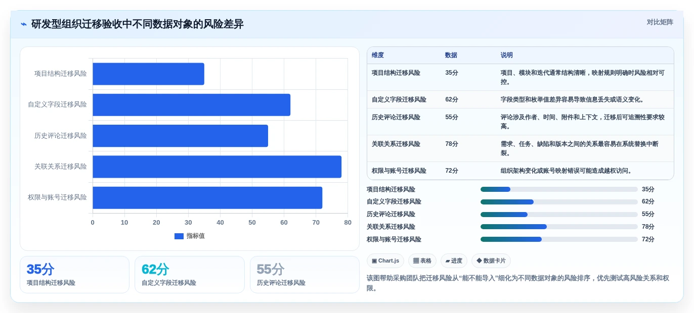Click the 项目结构迁移风险 bar in chart

point(148,74)
